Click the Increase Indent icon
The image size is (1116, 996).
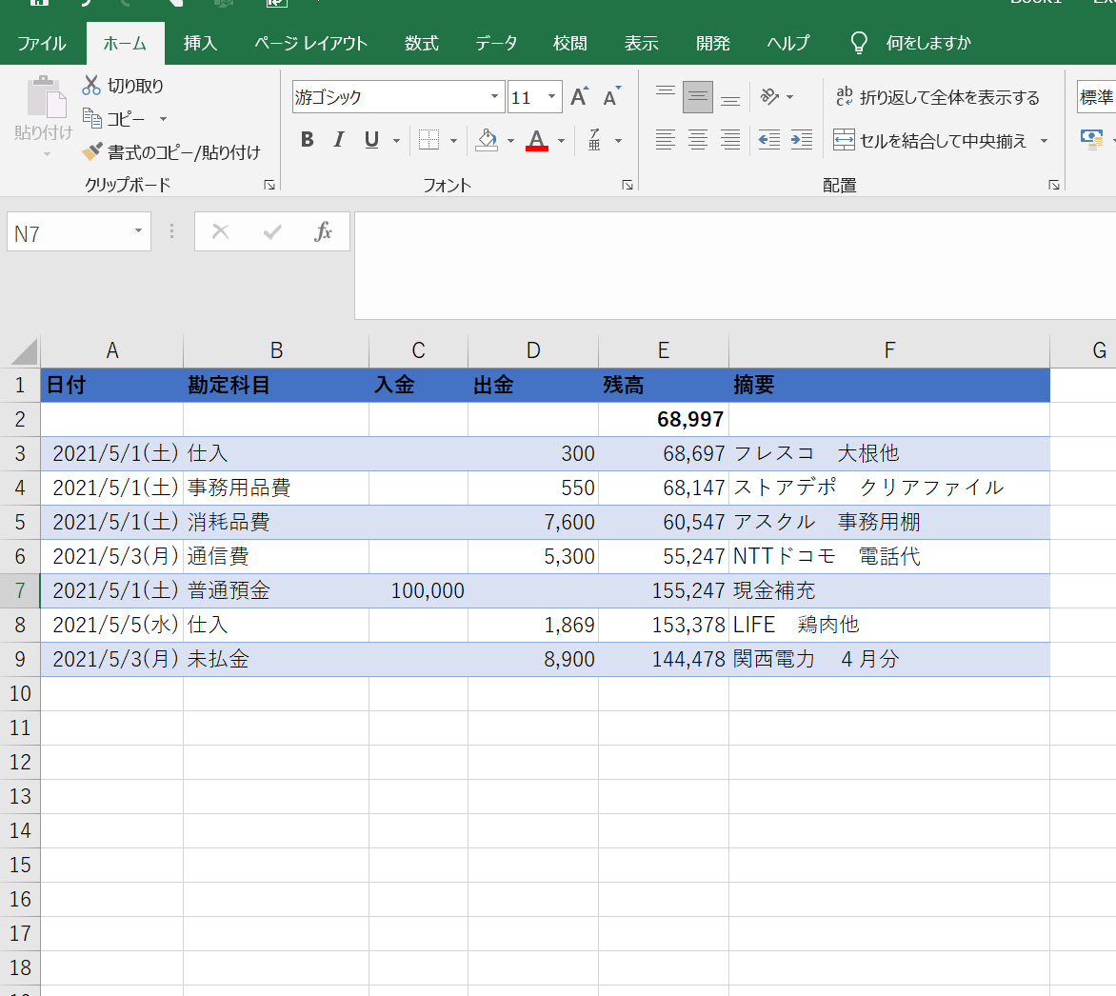click(x=802, y=141)
